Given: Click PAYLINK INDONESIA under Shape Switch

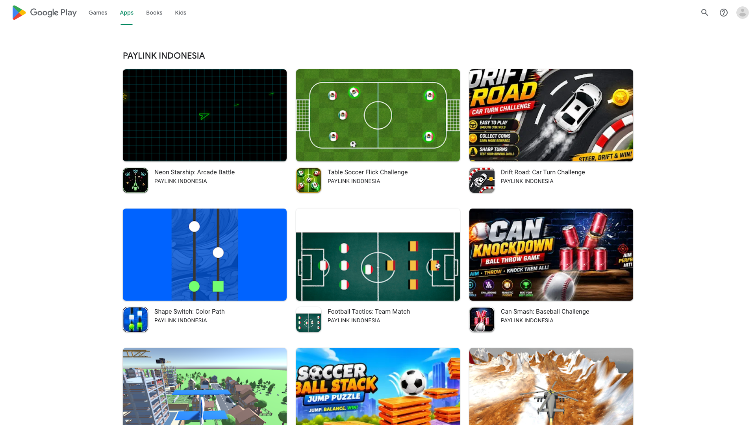Looking at the screenshot, I should click(180, 321).
